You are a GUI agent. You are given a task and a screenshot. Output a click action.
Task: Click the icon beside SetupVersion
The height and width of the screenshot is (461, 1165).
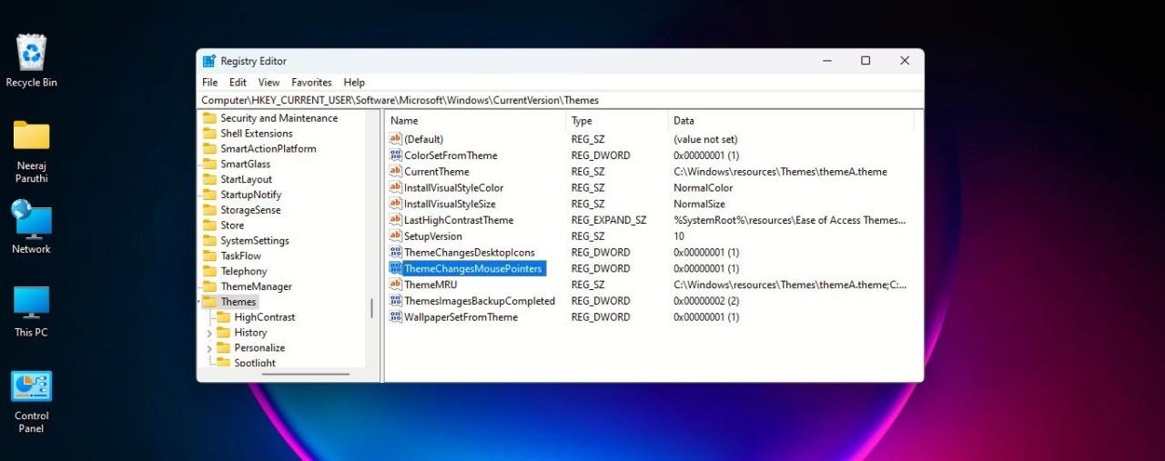pyautogui.click(x=395, y=236)
